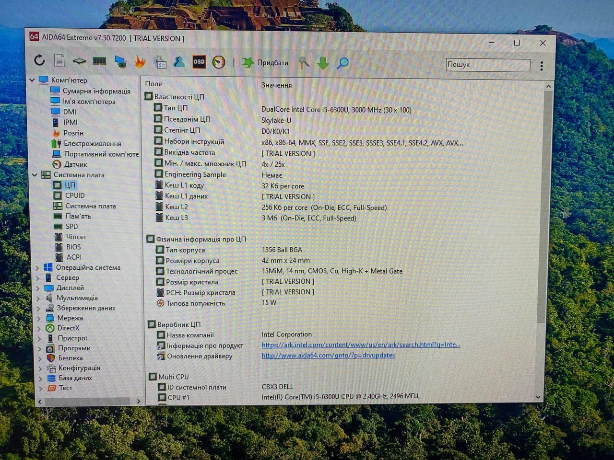The image size is (614, 460).
Task: Collapse the Комп'ютер tree node
Action: 32,80
